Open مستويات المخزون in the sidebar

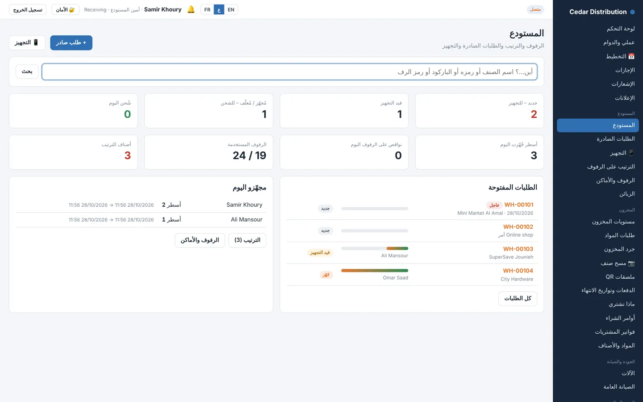[x=598, y=222]
